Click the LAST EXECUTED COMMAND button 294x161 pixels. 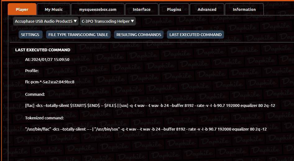(x=195, y=34)
